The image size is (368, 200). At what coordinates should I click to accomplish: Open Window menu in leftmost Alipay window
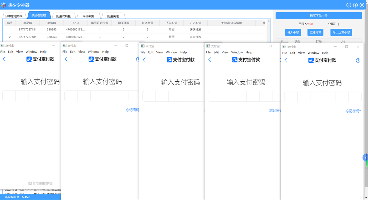coord(32,52)
